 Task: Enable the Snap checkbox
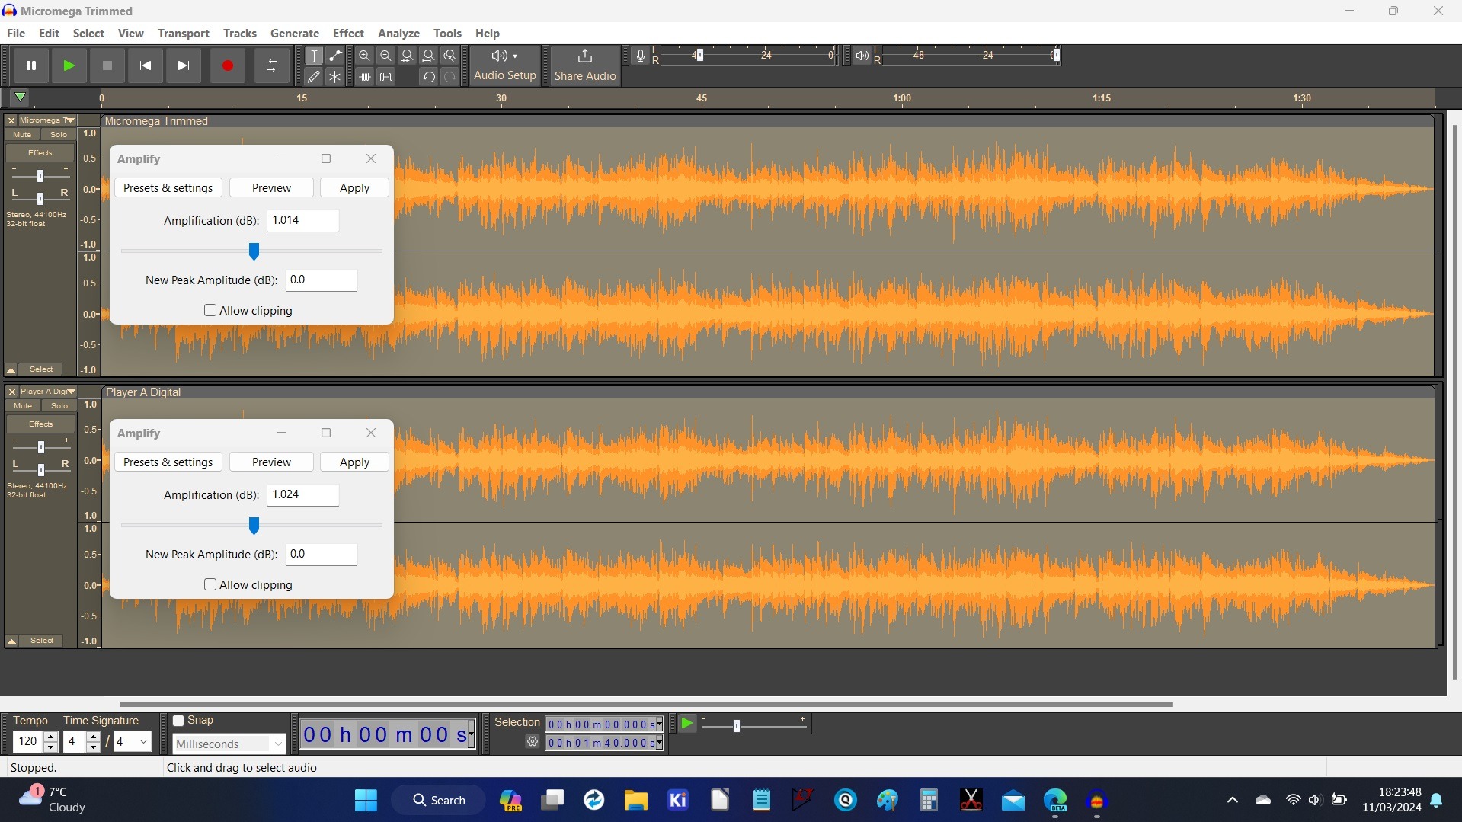click(178, 720)
